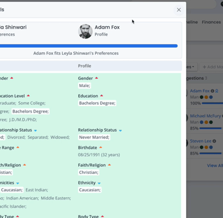Click Adam Fox's profile photo

pyautogui.click(x=85, y=32)
